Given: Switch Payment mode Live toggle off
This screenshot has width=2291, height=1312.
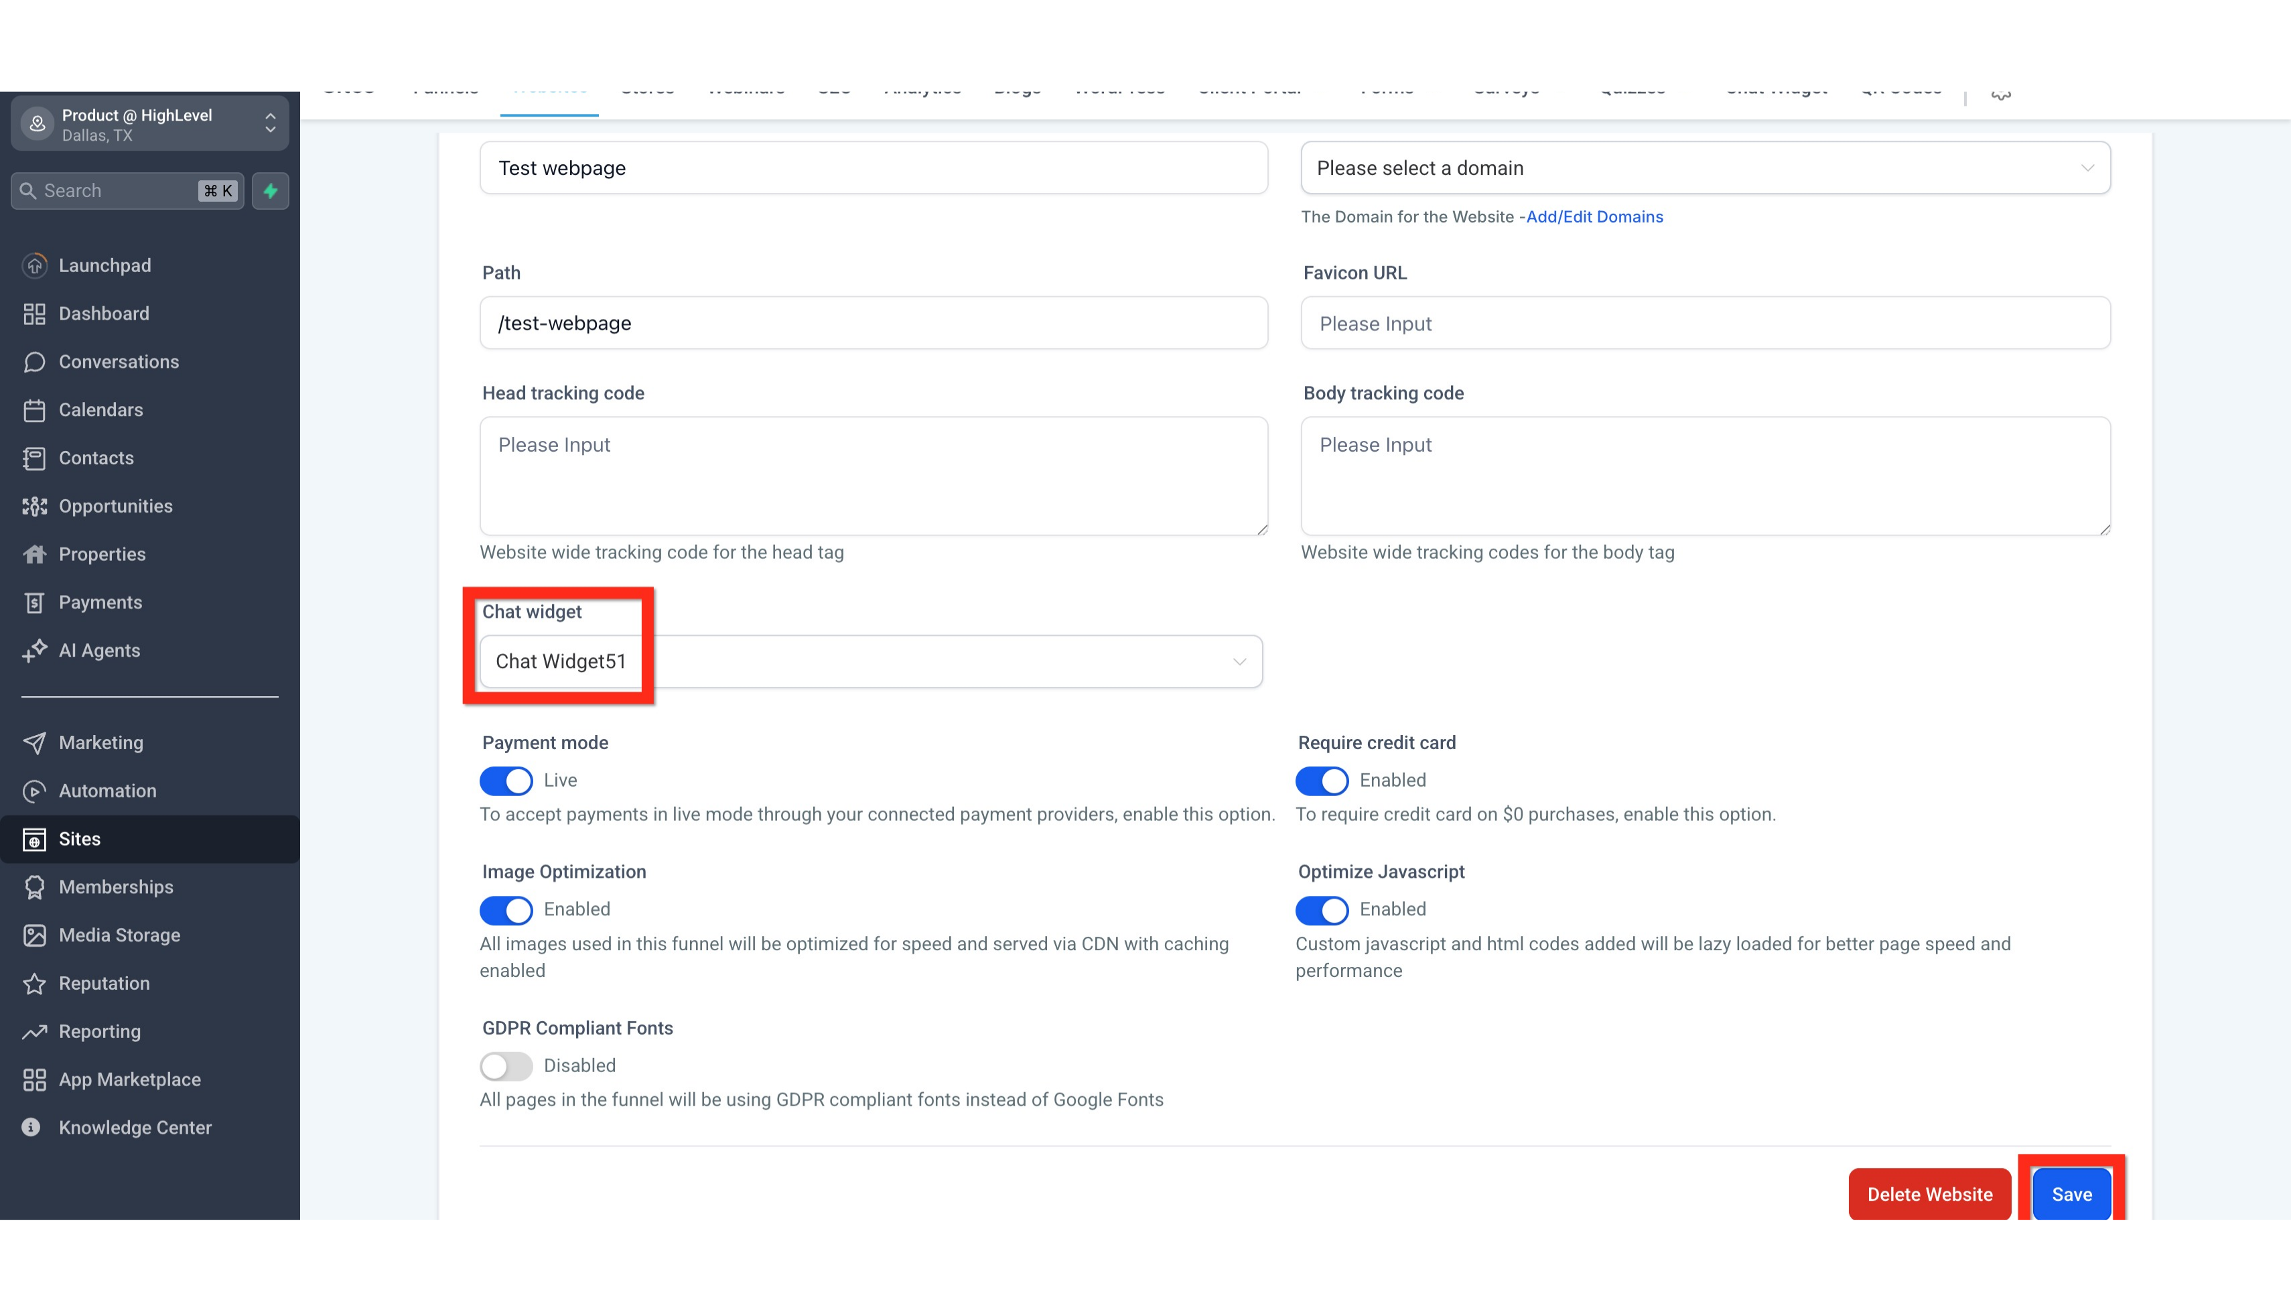Looking at the screenshot, I should tap(506, 781).
